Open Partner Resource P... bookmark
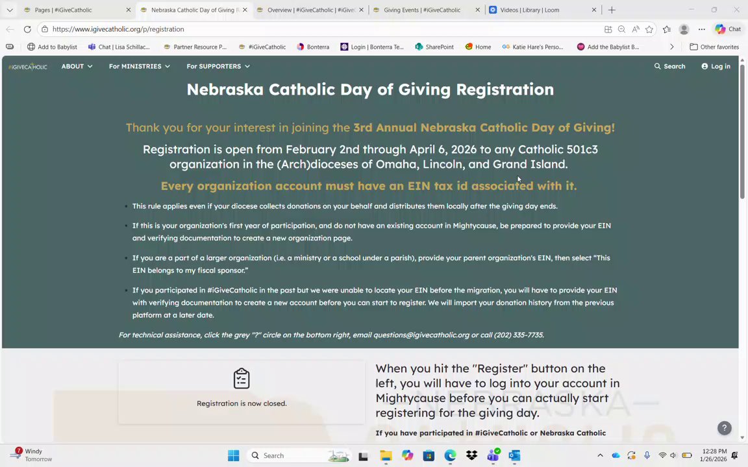Screen dimensions: 748x467 (195, 47)
